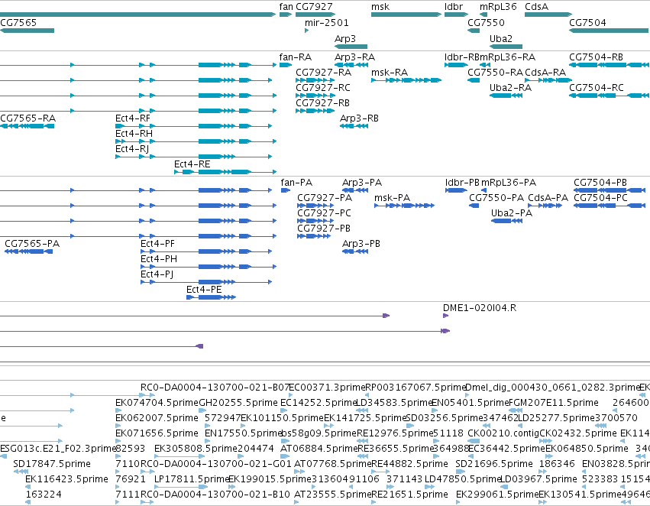This screenshot has height=506, width=650.
Task: Open the Arp3 gene label
Action: click(345, 39)
